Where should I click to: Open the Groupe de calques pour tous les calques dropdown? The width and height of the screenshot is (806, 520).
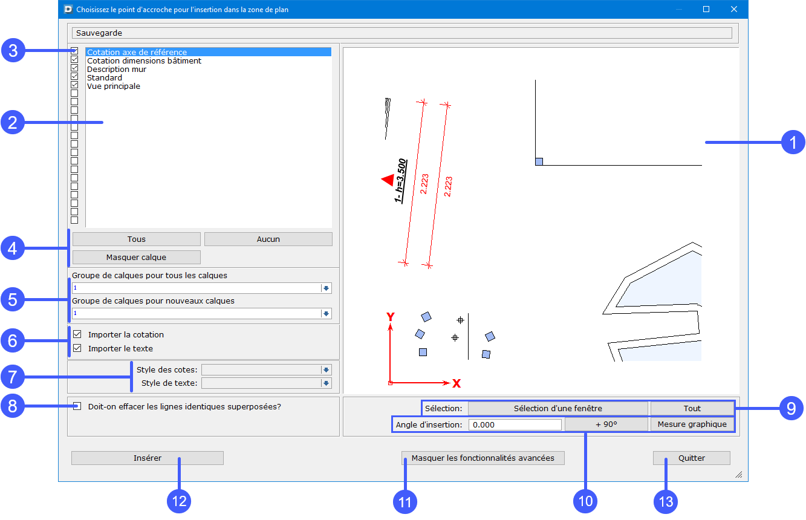(x=326, y=288)
